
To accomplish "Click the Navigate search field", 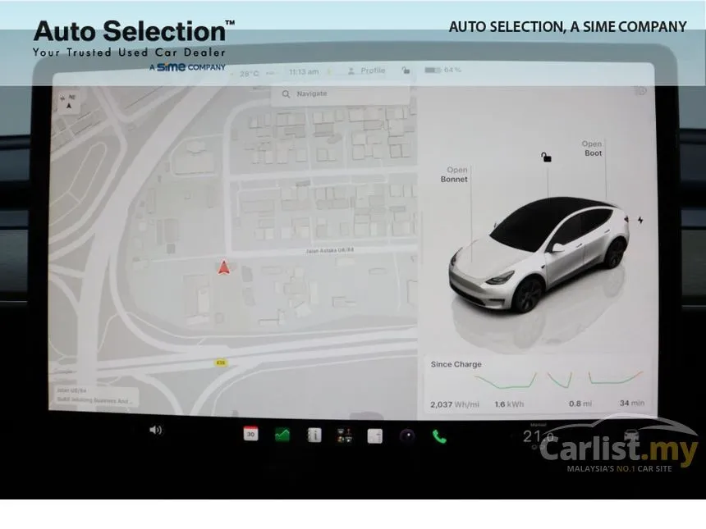I will click(x=341, y=94).
